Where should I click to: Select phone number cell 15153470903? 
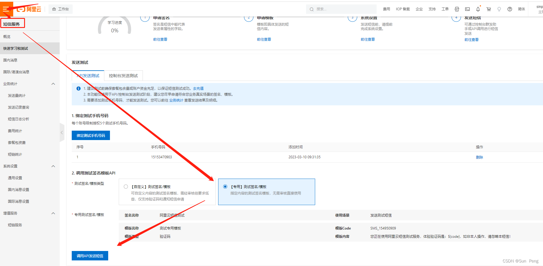point(161,157)
